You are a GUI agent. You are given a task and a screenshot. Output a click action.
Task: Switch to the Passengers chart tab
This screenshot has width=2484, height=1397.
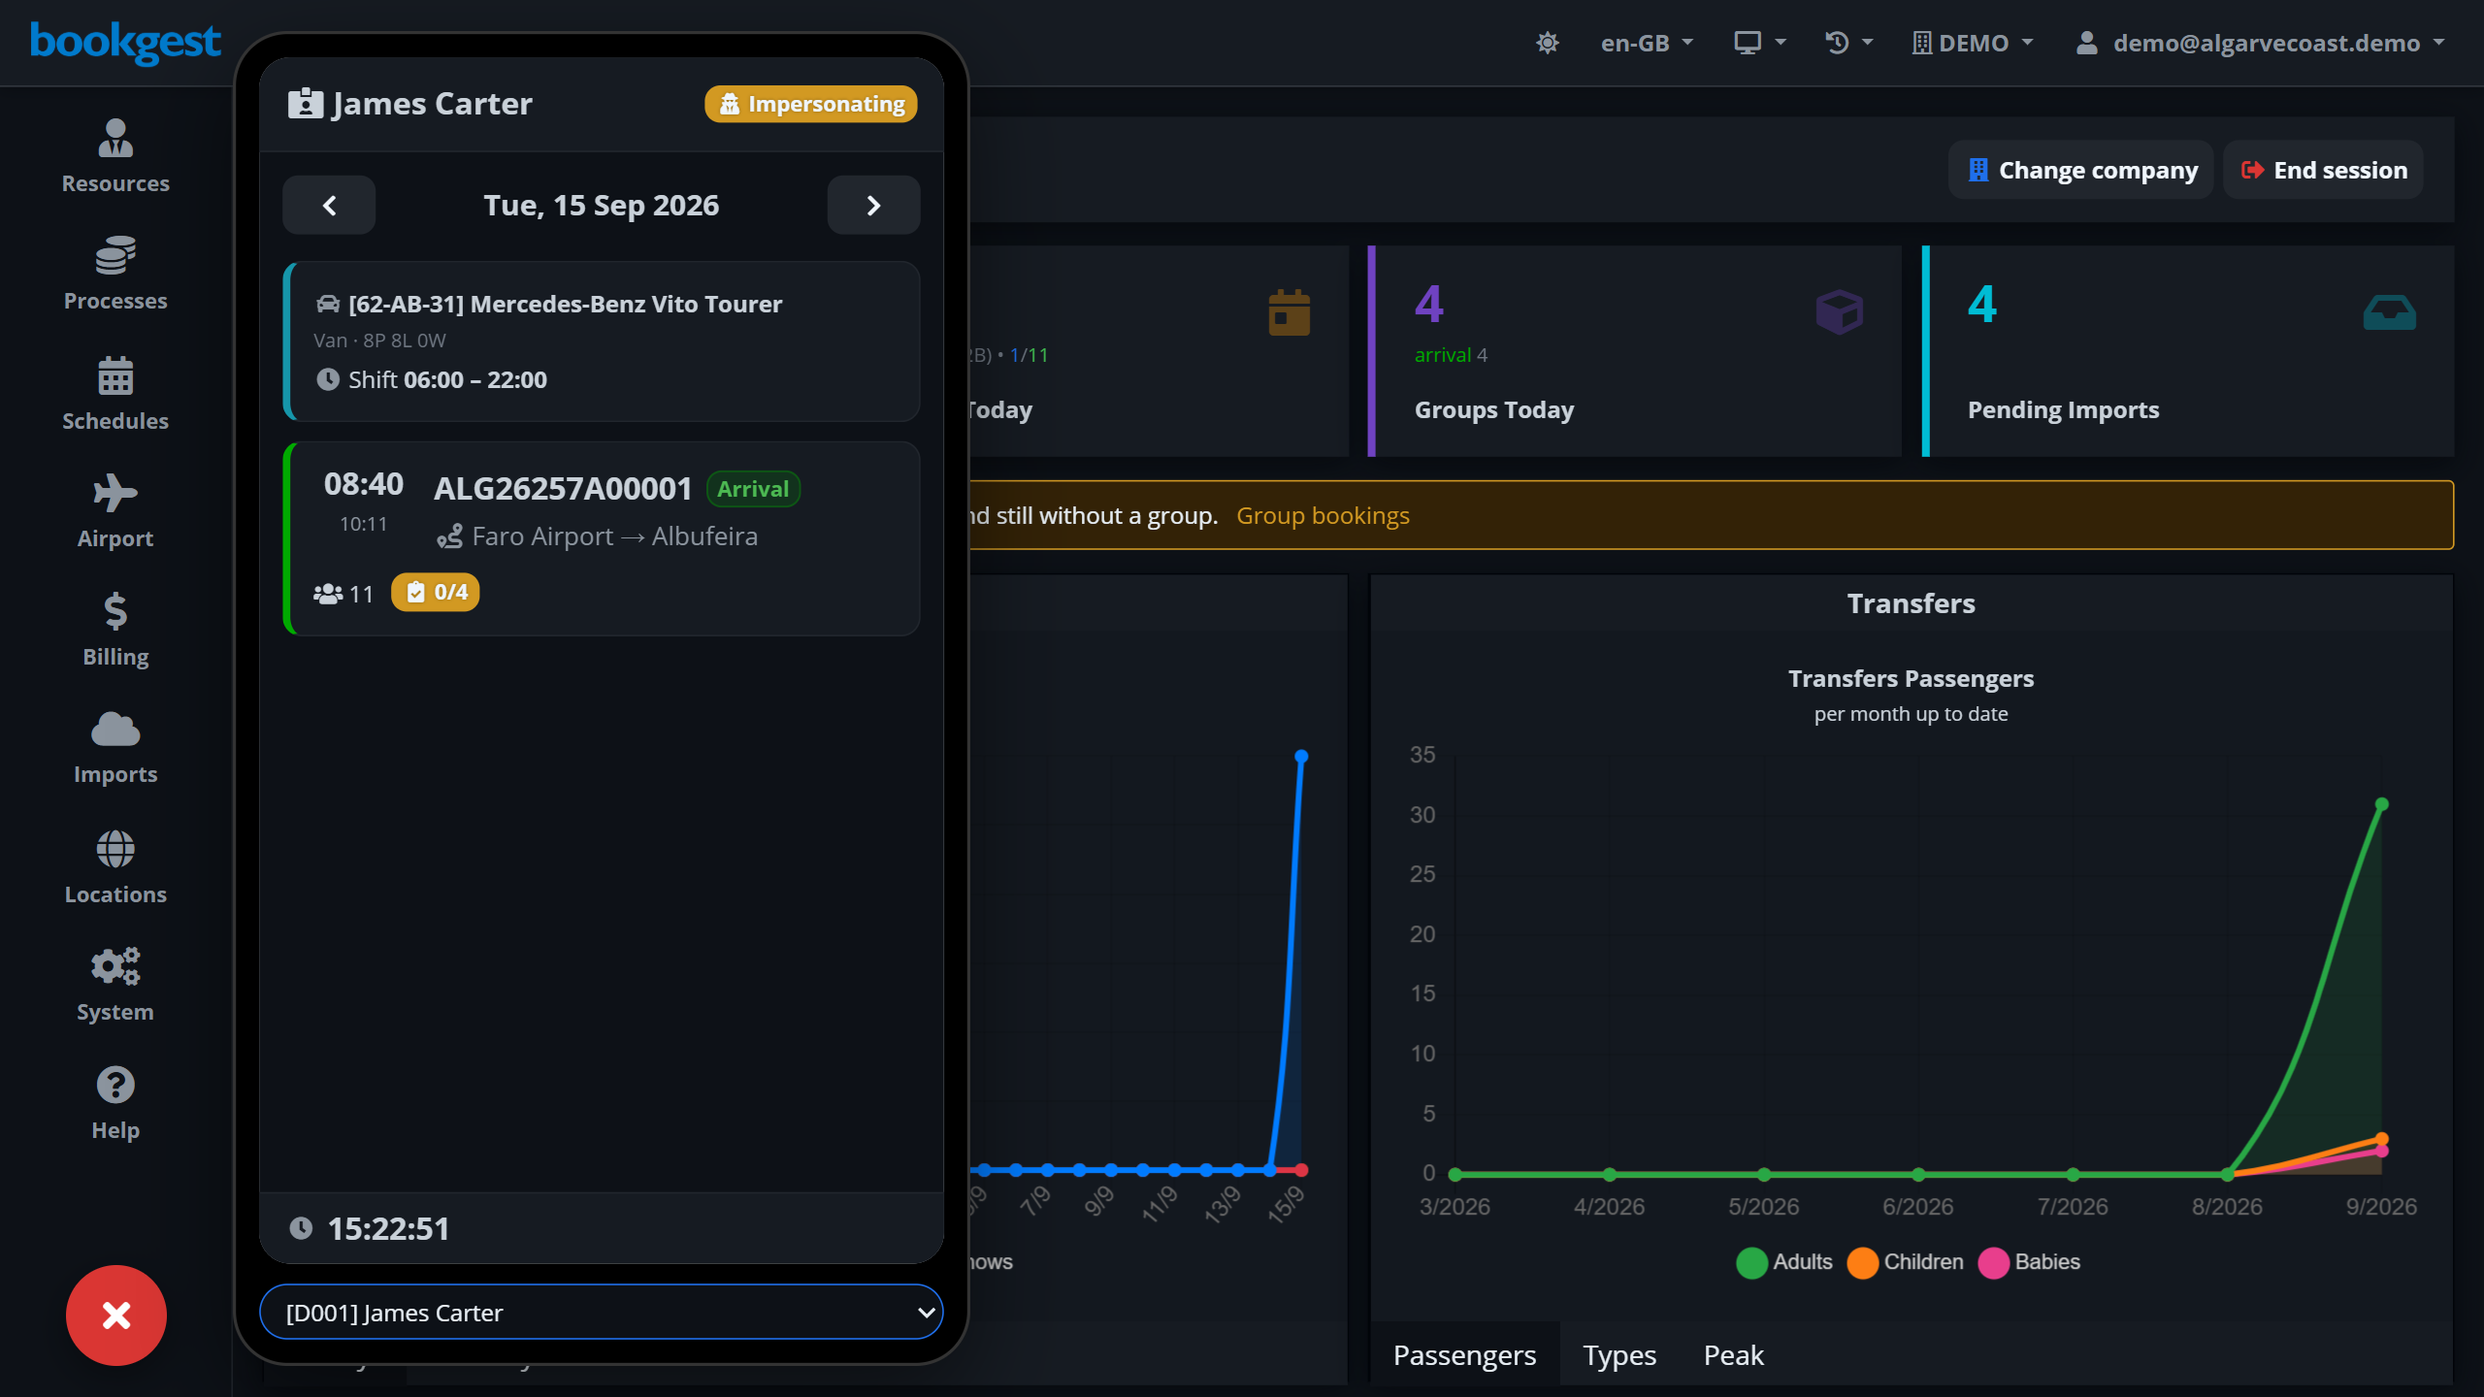[x=1464, y=1354]
